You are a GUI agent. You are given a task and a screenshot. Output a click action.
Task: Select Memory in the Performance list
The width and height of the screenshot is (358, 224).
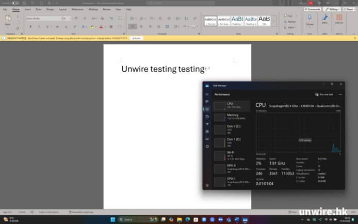[231, 117]
